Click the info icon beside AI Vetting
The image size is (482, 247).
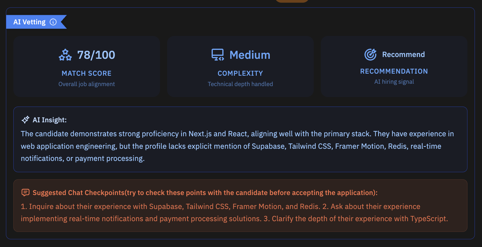point(53,22)
